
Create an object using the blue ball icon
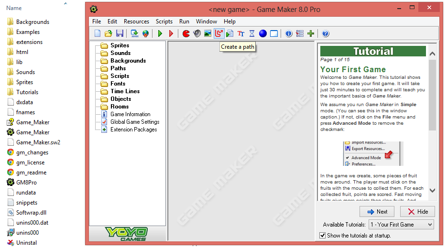point(263,33)
